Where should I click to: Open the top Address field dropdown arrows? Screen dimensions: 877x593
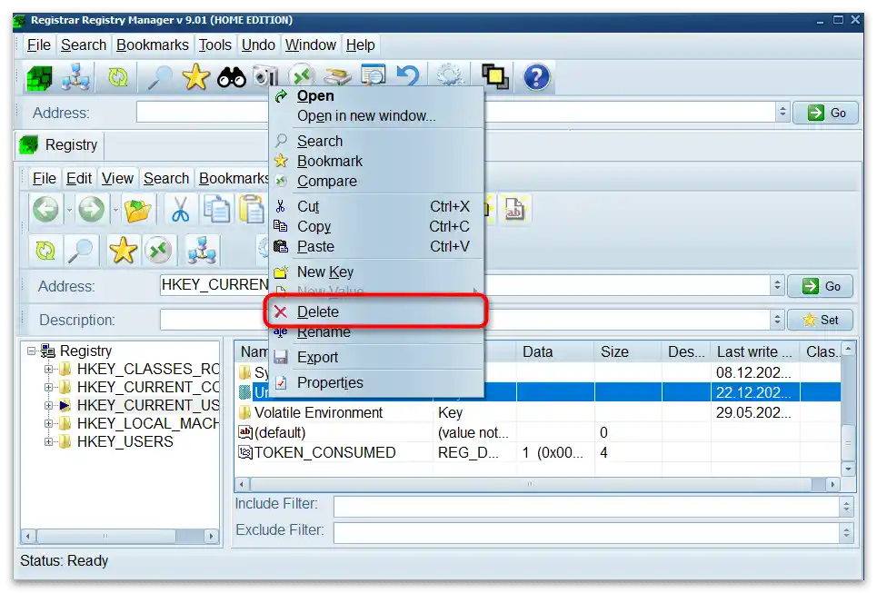(x=782, y=113)
